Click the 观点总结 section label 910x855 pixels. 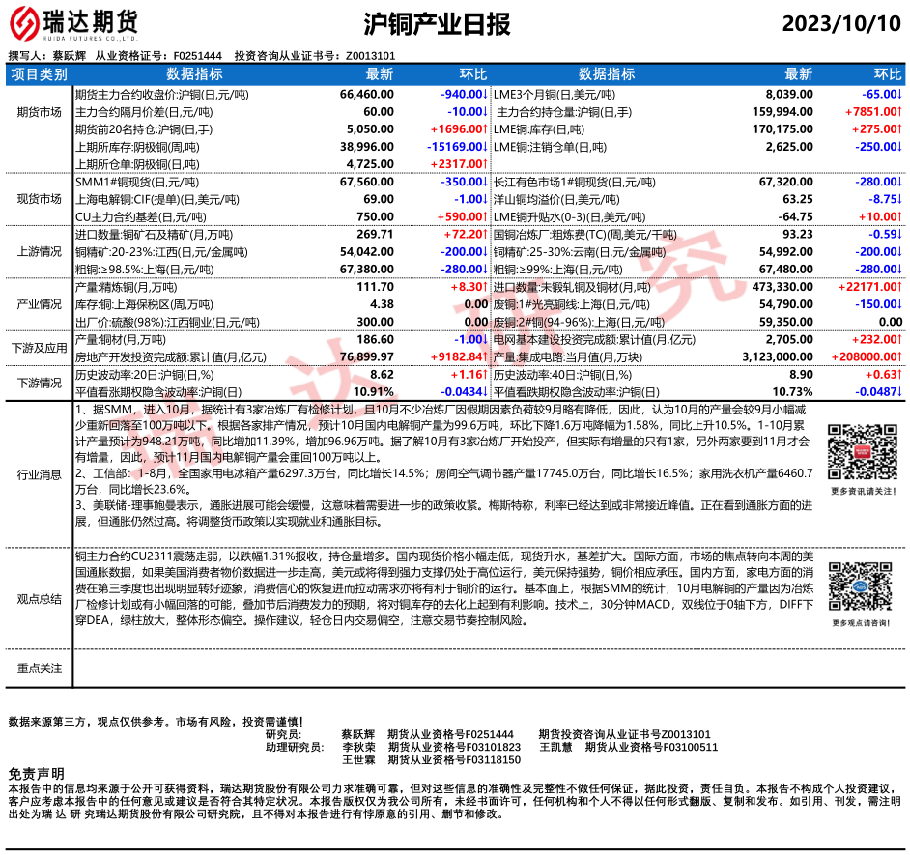tap(40, 599)
